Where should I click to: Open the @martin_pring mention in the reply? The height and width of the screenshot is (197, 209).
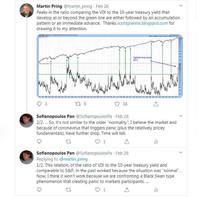click(73, 159)
